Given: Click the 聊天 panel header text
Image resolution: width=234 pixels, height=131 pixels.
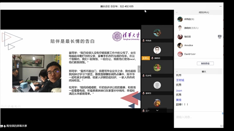Looking at the screenshot, I should point(204,72).
